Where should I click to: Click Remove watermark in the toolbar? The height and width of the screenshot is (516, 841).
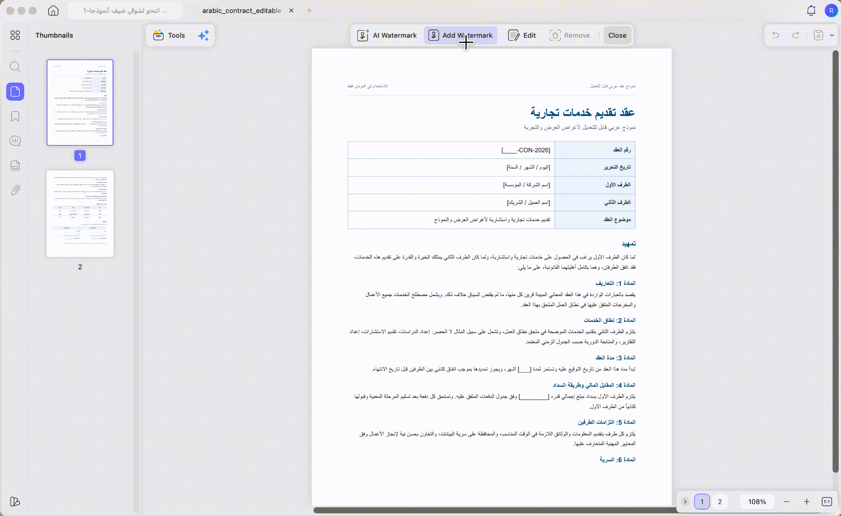click(x=570, y=35)
